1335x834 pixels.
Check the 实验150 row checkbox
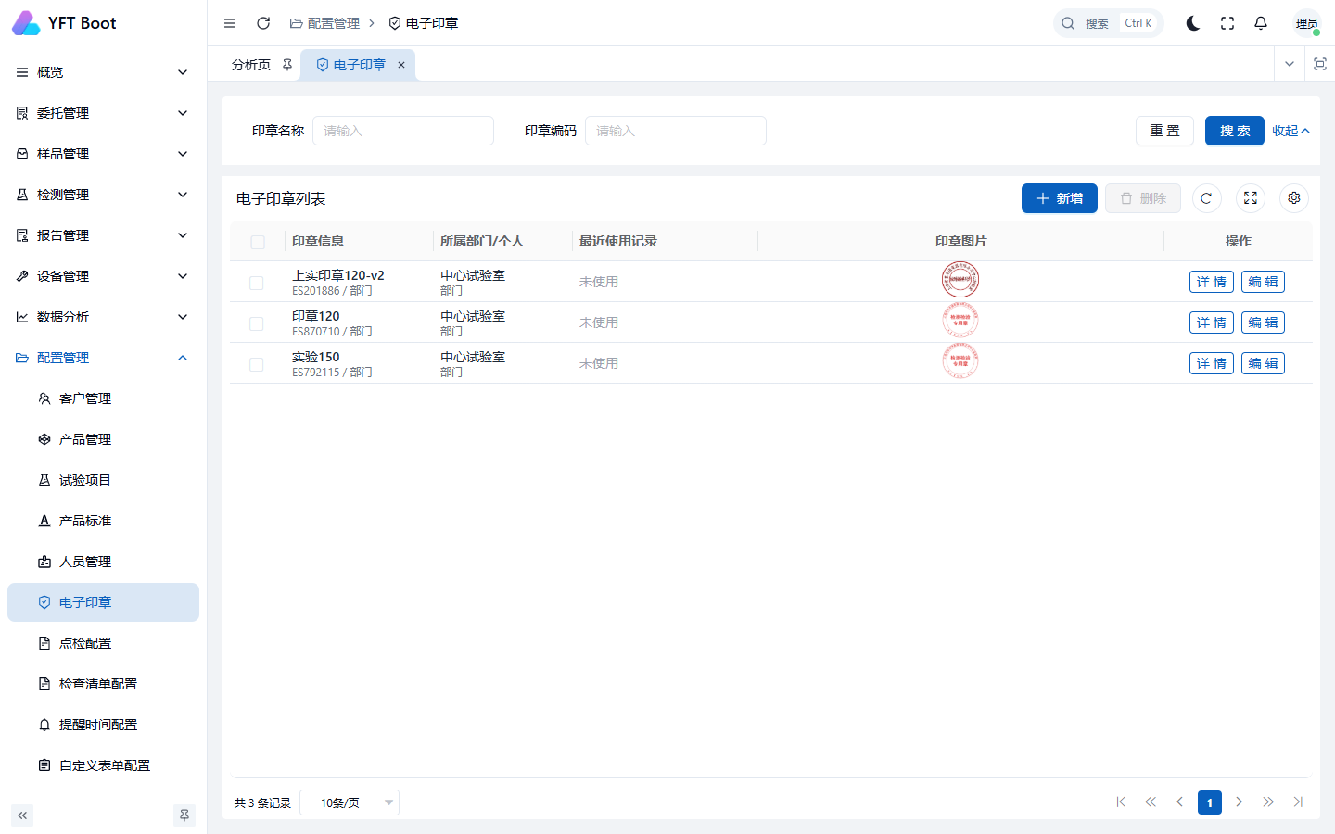pos(257,364)
